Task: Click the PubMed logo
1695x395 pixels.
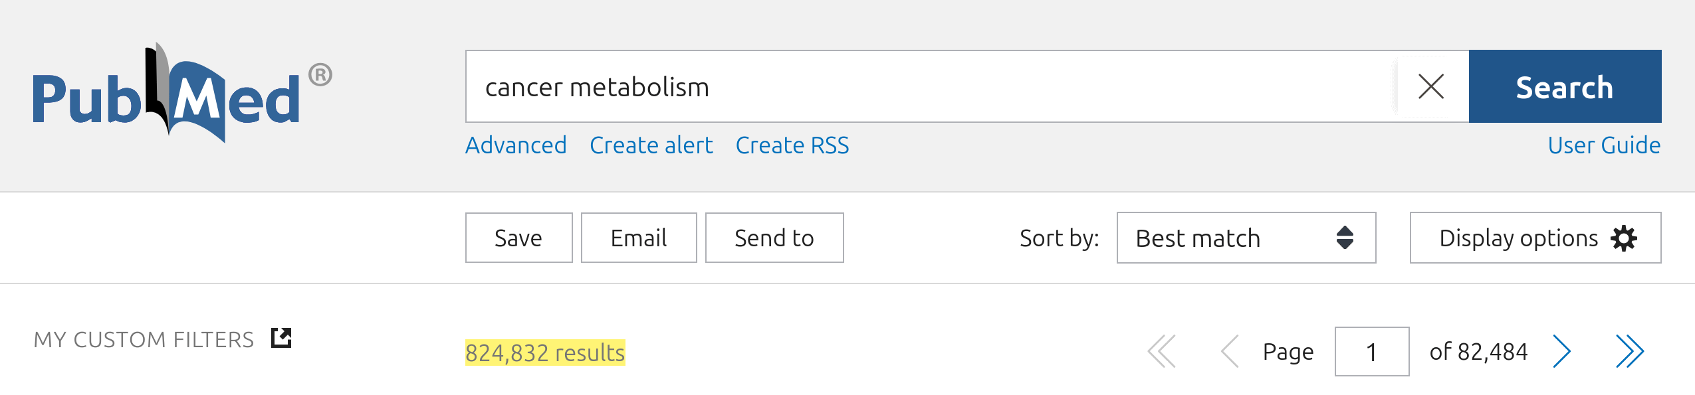Action: pos(183,93)
